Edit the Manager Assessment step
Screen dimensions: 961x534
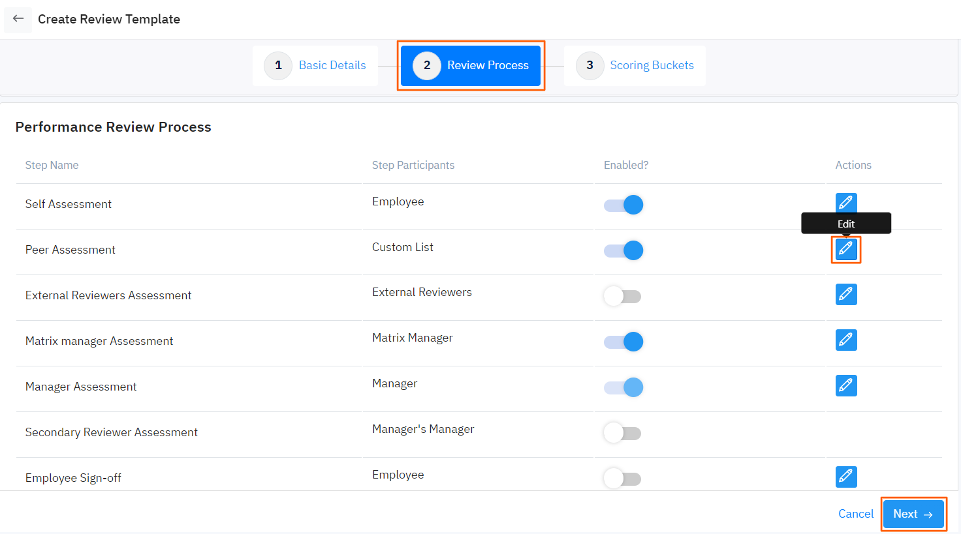coord(845,385)
